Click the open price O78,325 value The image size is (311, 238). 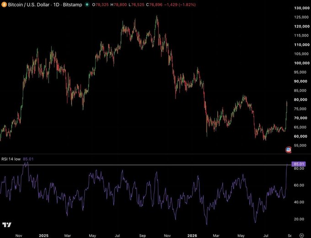[100, 5]
